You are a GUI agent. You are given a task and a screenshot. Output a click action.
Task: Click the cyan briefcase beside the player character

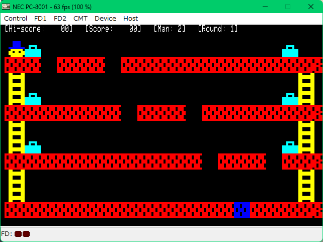33,51
